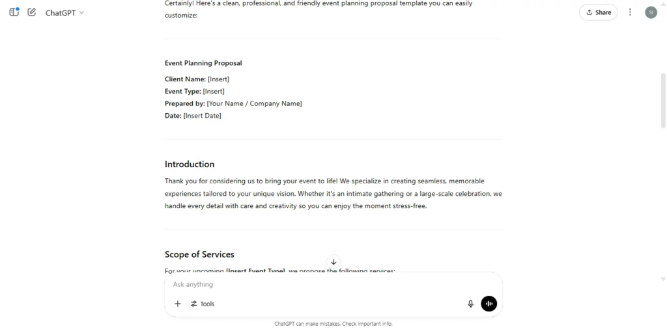Open the three-dot options menu

tap(630, 12)
